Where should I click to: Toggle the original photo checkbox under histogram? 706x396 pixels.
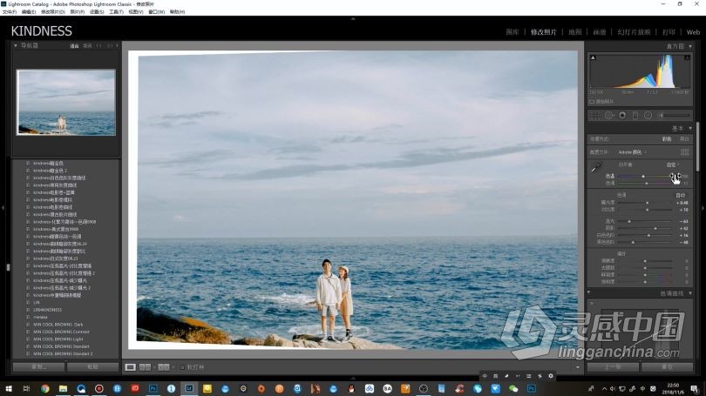592,101
